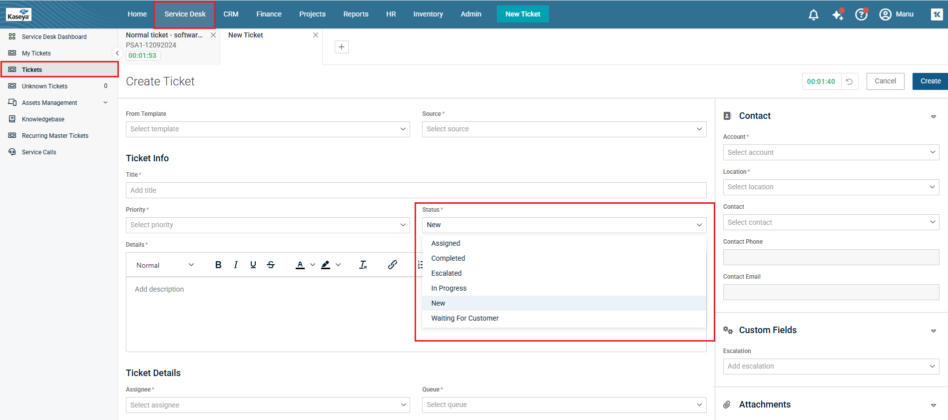
Task: Toggle italic formatting in the details editor
Action: (x=236, y=265)
